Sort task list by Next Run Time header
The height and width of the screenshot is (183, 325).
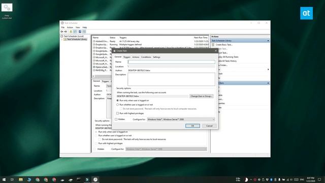[x=201, y=38]
